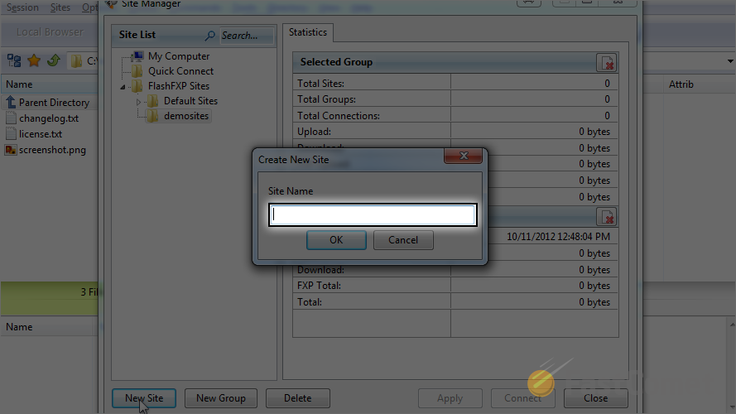This screenshot has height=414, width=736.
Task: Close the Create New Site dialog
Action: coord(463,157)
